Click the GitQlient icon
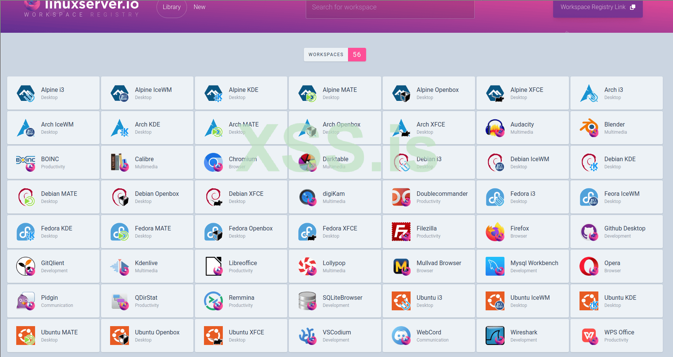The width and height of the screenshot is (673, 357). (x=26, y=267)
